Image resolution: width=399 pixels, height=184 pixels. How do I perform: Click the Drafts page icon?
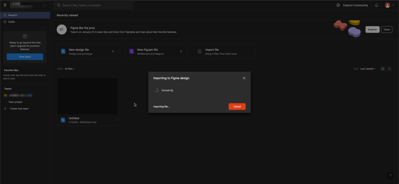coord(5,22)
